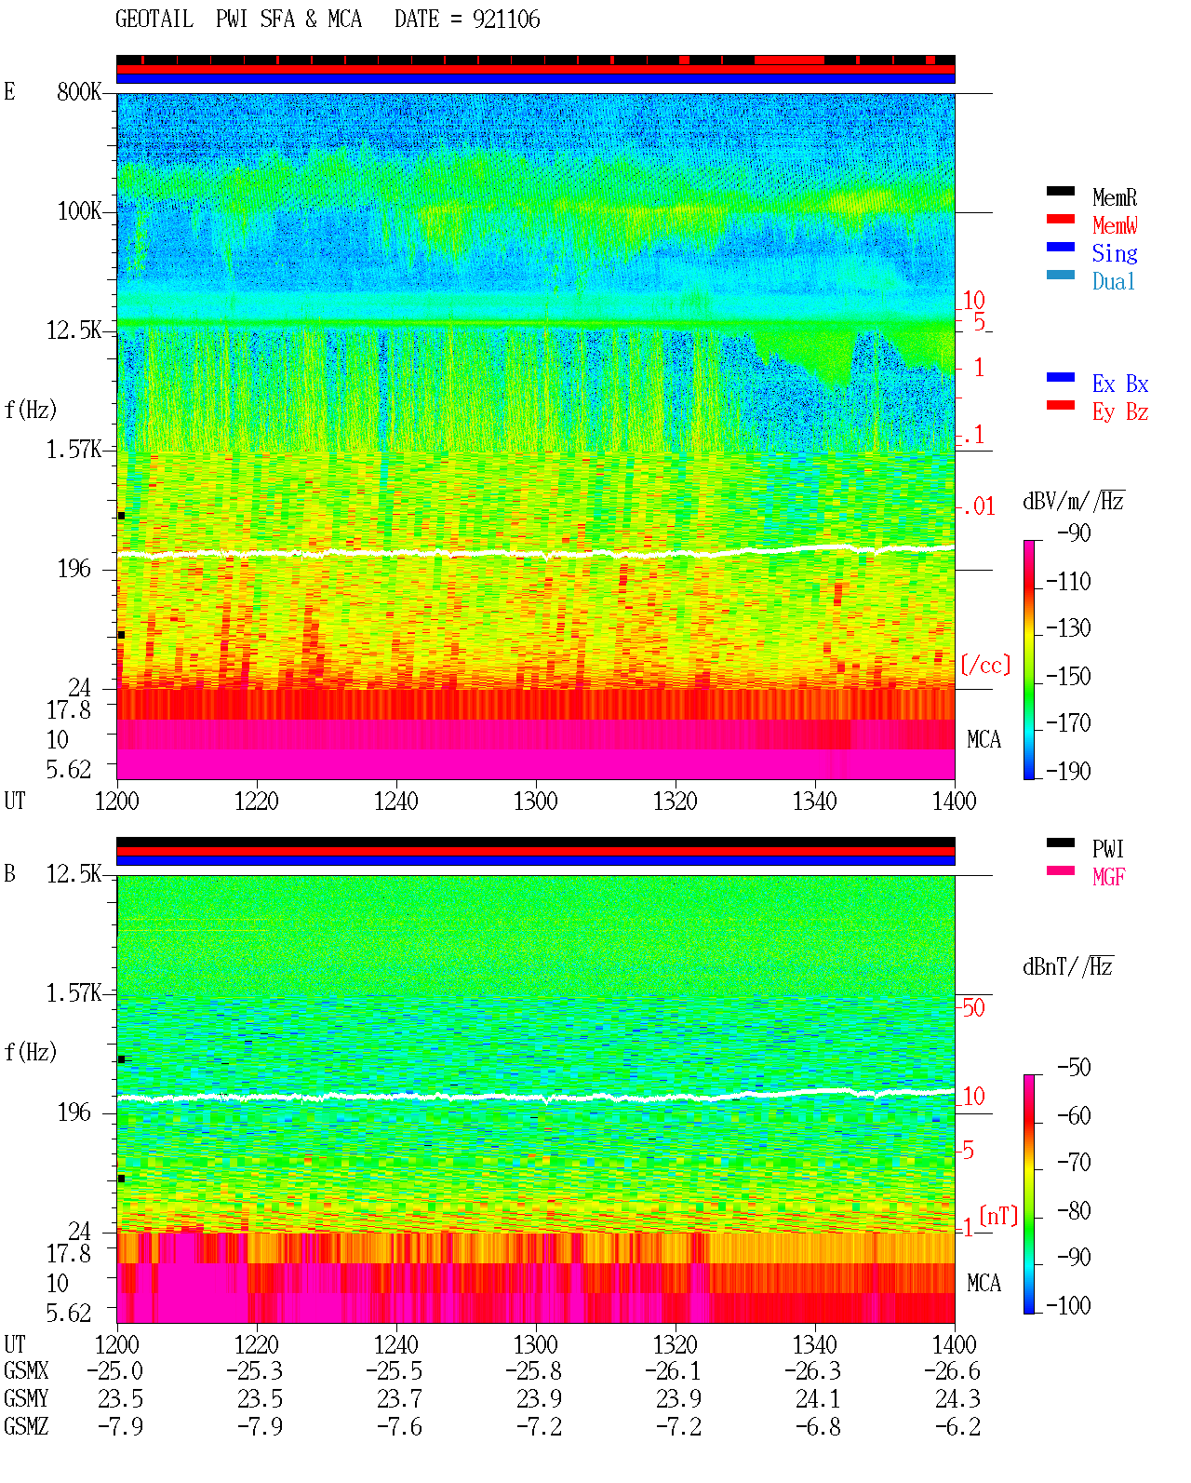Click the "[/cc]" density unit label
The image size is (1191, 1483).
(985, 665)
